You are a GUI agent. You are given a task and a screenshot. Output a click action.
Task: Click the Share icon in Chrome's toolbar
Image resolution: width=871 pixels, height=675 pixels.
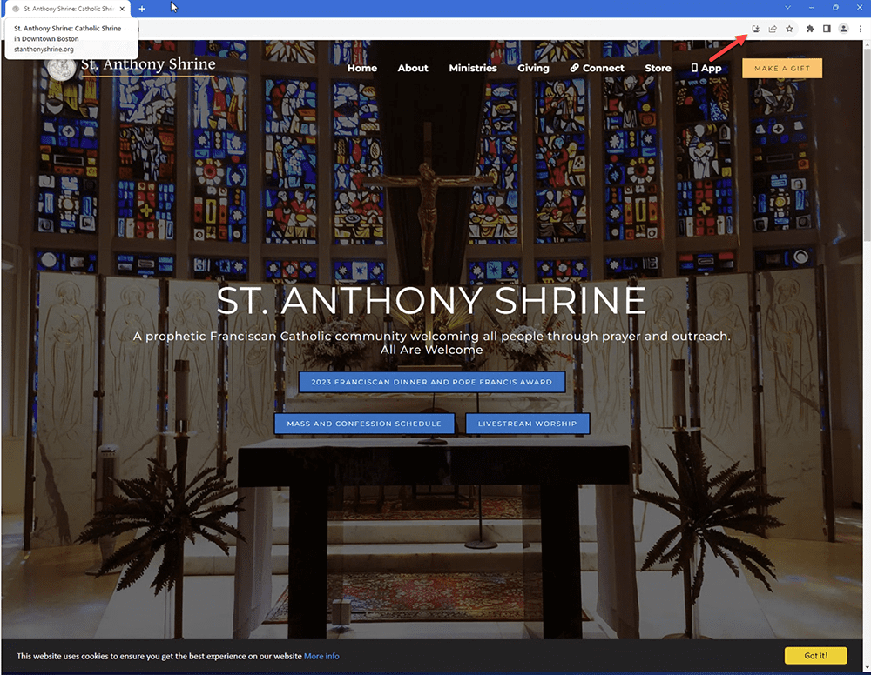(773, 29)
